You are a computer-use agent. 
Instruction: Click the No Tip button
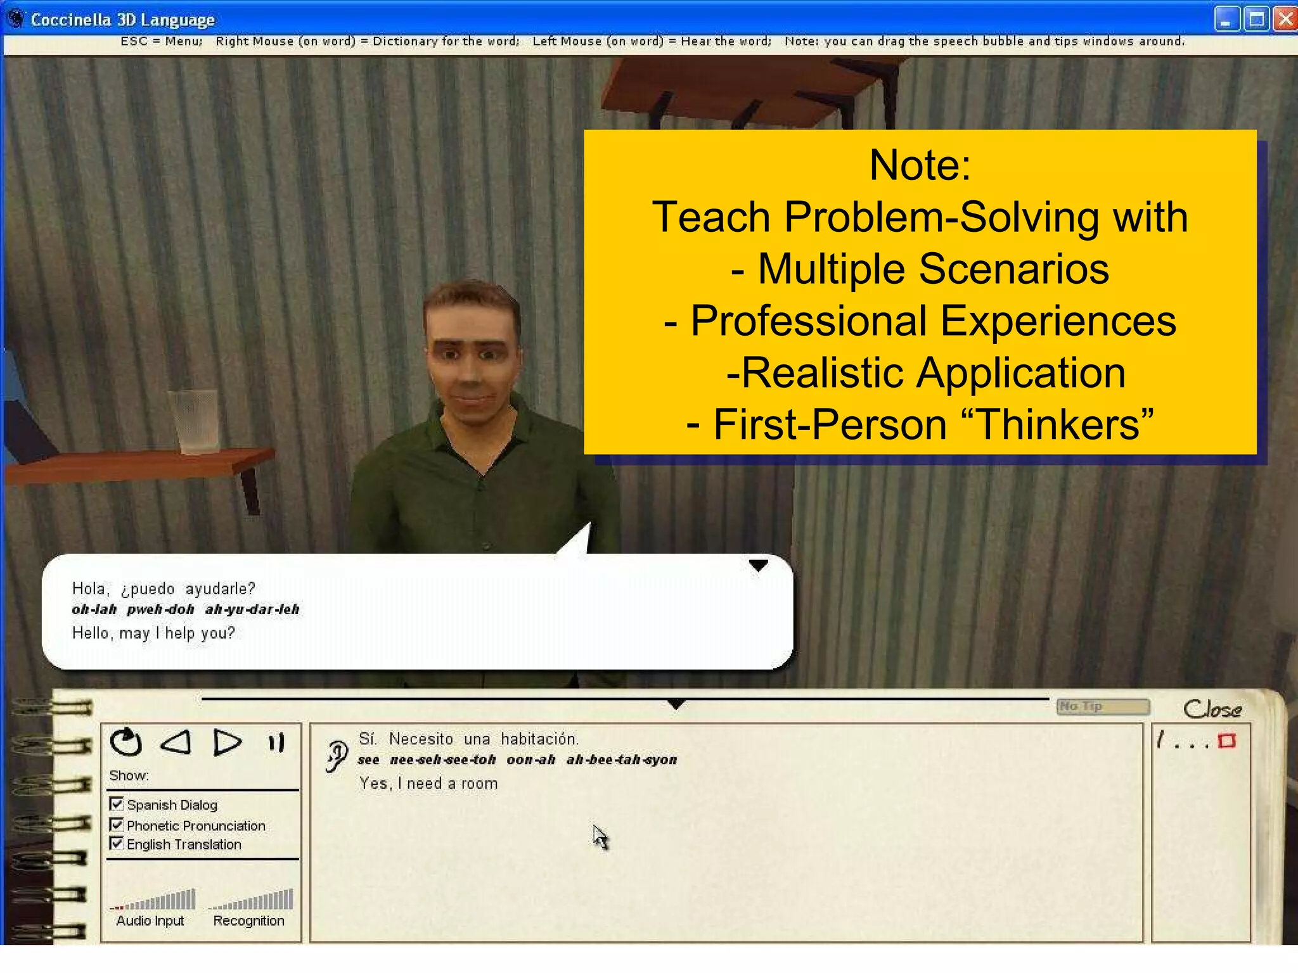[1103, 706]
